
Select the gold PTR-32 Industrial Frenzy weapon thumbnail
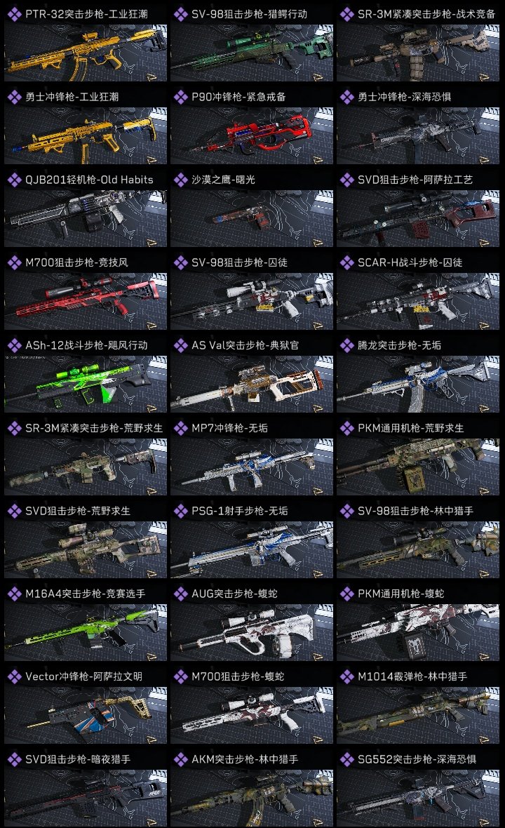(86, 53)
